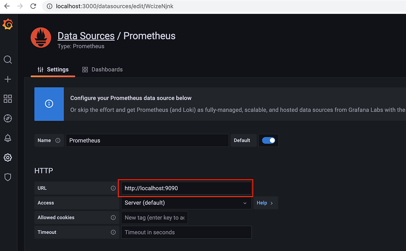Viewport: 406px width, 251px height.
Task: Click the HTTP URL input field
Action: pos(186,188)
